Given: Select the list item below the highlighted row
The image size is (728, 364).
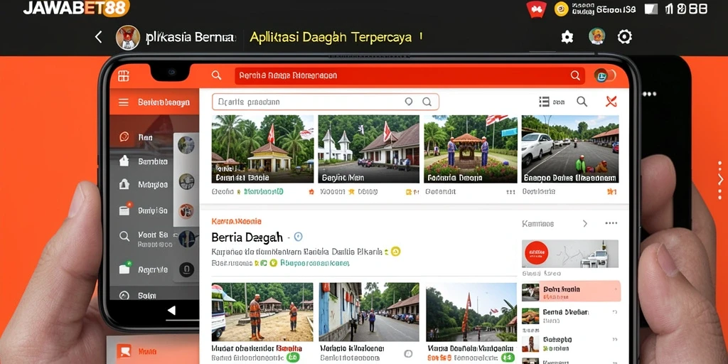Looking at the screenshot, I should point(571,316).
